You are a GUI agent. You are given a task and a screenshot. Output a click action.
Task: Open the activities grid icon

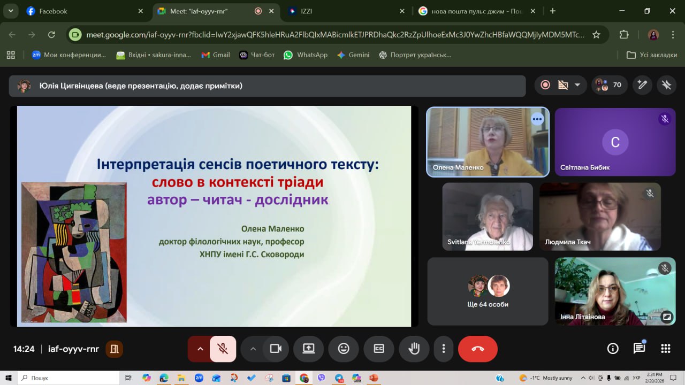(666, 349)
